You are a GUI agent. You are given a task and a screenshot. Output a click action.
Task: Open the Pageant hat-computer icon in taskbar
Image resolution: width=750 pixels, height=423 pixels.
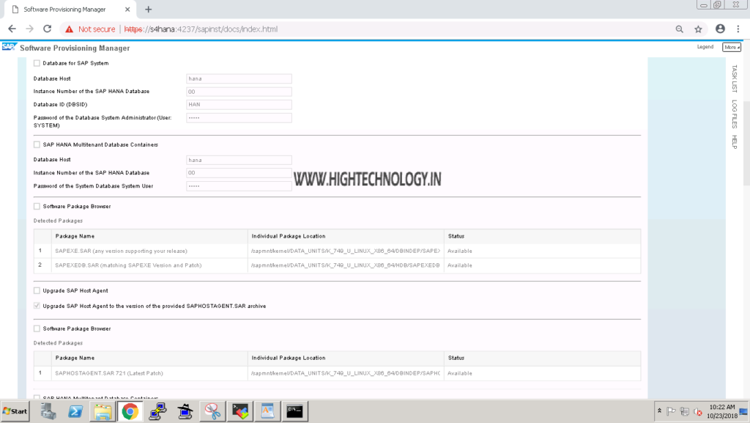pos(185,411)
